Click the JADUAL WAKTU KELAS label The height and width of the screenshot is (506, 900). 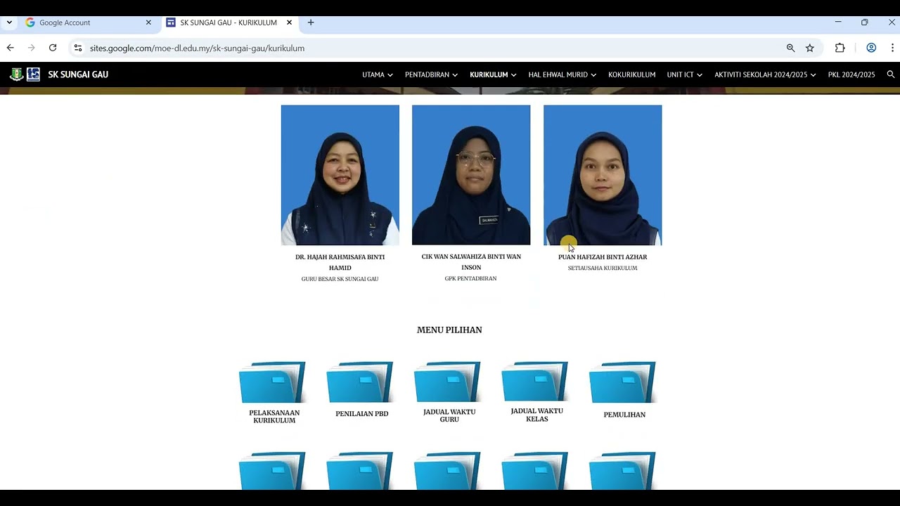(x=536, y=415)
